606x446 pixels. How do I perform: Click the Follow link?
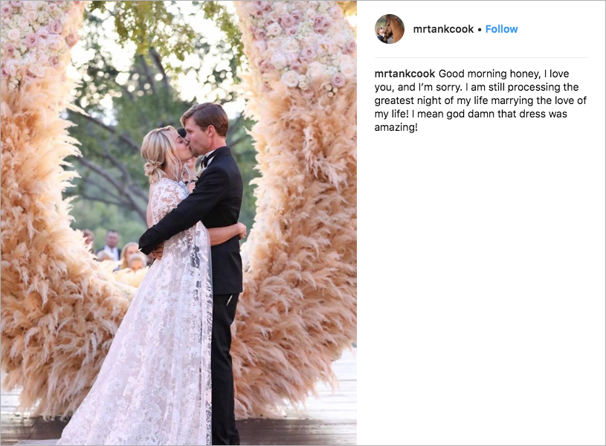tap(501, 30)
